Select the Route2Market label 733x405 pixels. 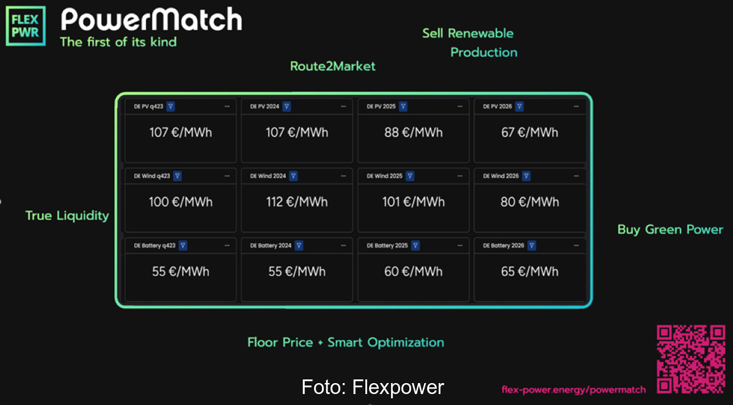click(333, 66)
